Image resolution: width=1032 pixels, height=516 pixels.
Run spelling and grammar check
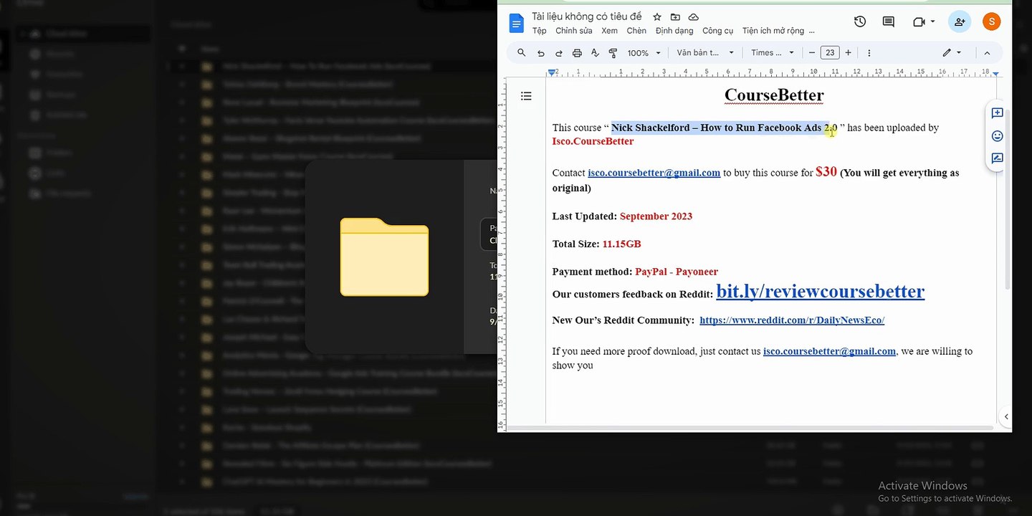point(595,53)
